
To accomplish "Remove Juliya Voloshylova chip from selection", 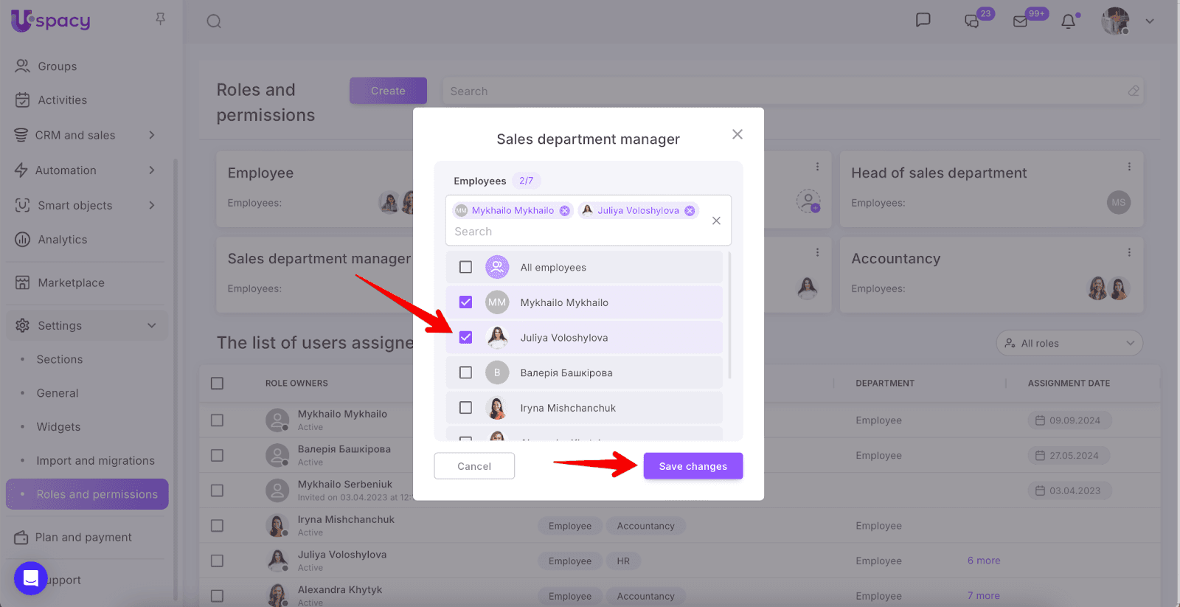I will click(690, 211).
